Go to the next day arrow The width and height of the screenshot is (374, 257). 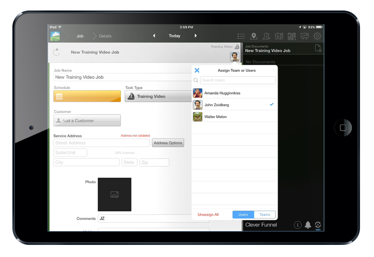point(195,36)
